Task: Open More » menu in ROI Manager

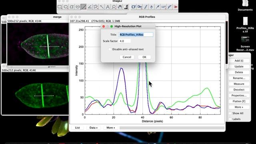Action: coord(239,107)
